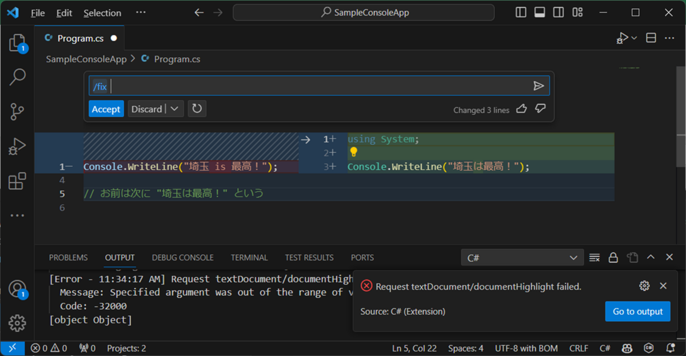Close the bottom panel
686x356 pixels.
click(669, 258)
